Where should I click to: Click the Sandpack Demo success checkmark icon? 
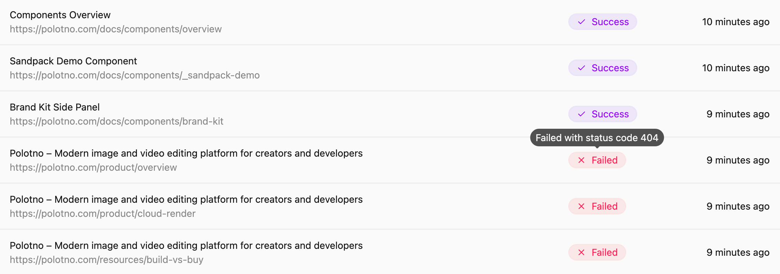tap(581, 68)
